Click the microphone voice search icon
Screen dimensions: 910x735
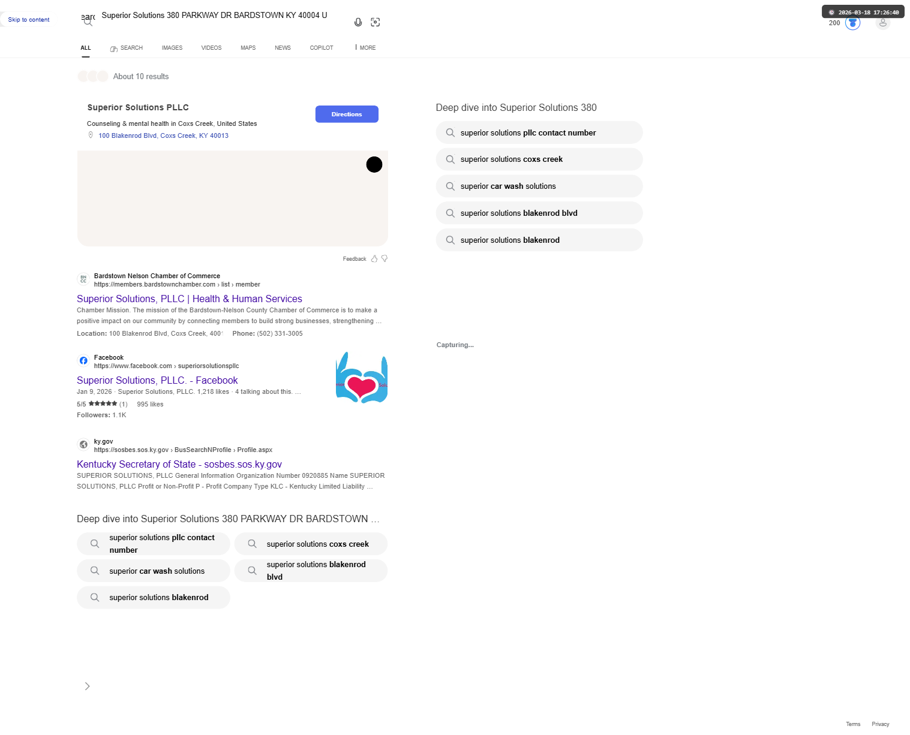click(x=358, y=22)
